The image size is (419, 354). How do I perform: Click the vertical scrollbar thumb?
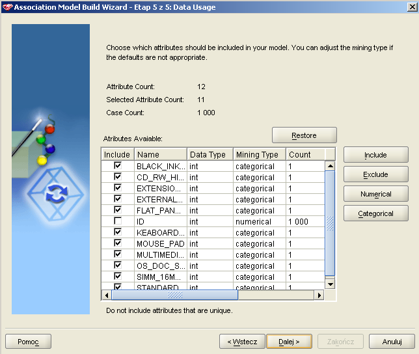click(x=331, y=223)
